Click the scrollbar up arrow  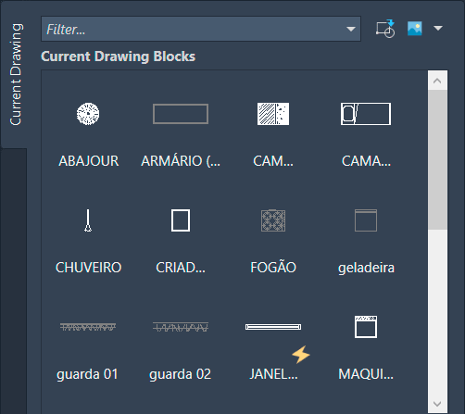[437, 81]
